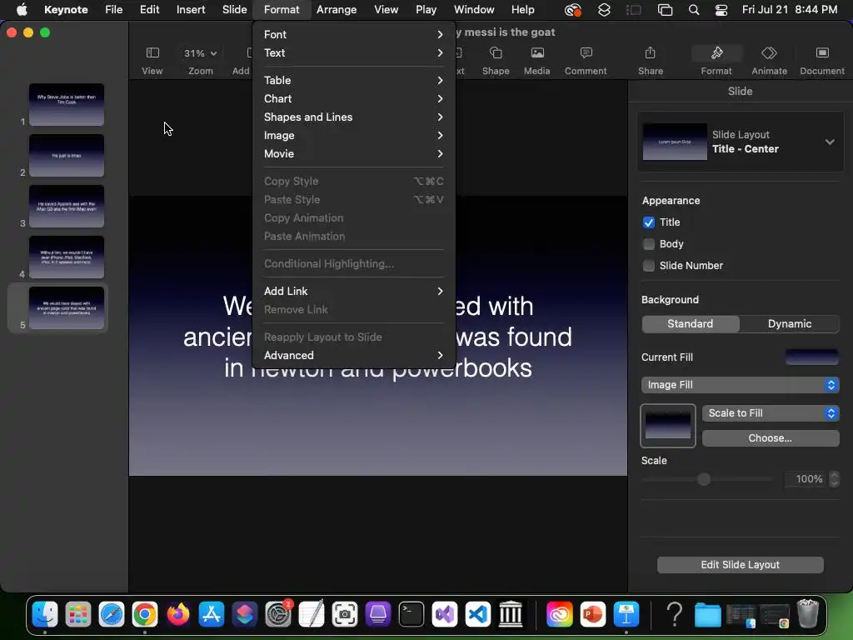Open Trash in the Dock
The width and height of the screenshot is (853, 640).
[x=808, y=613]
